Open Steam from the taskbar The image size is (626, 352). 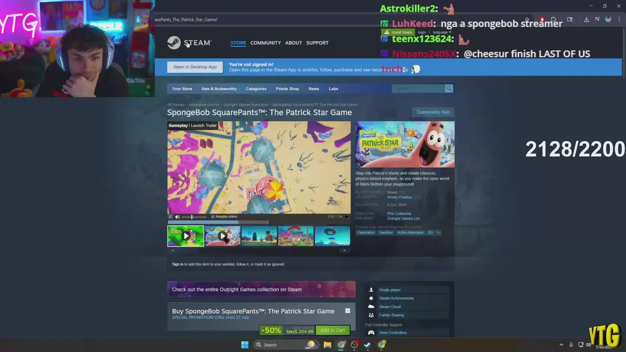pyautogui.click(x=367, y=345)
